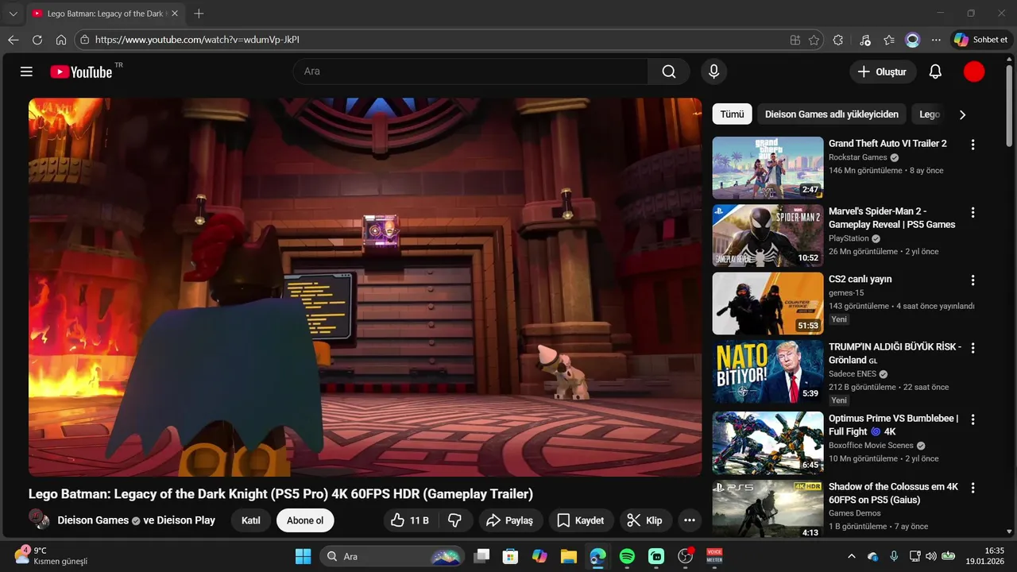
Task: Go to YouTube home via logo
Action: 81,71
